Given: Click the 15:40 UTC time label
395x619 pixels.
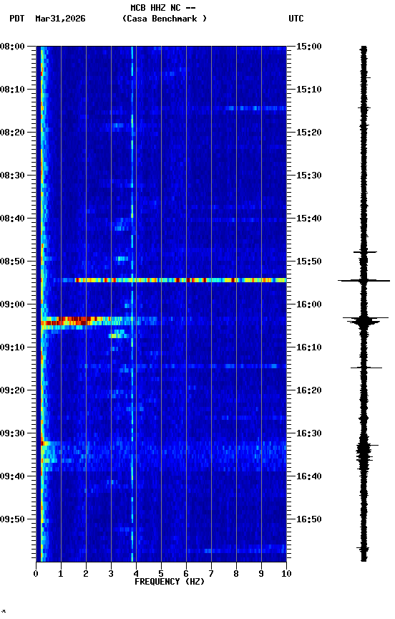Looking at the screenshot, I should [x=309, y=219].
